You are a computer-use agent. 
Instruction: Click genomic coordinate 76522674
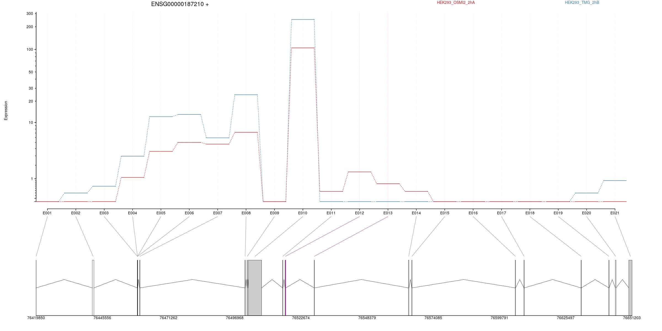[x=301, y=318]
